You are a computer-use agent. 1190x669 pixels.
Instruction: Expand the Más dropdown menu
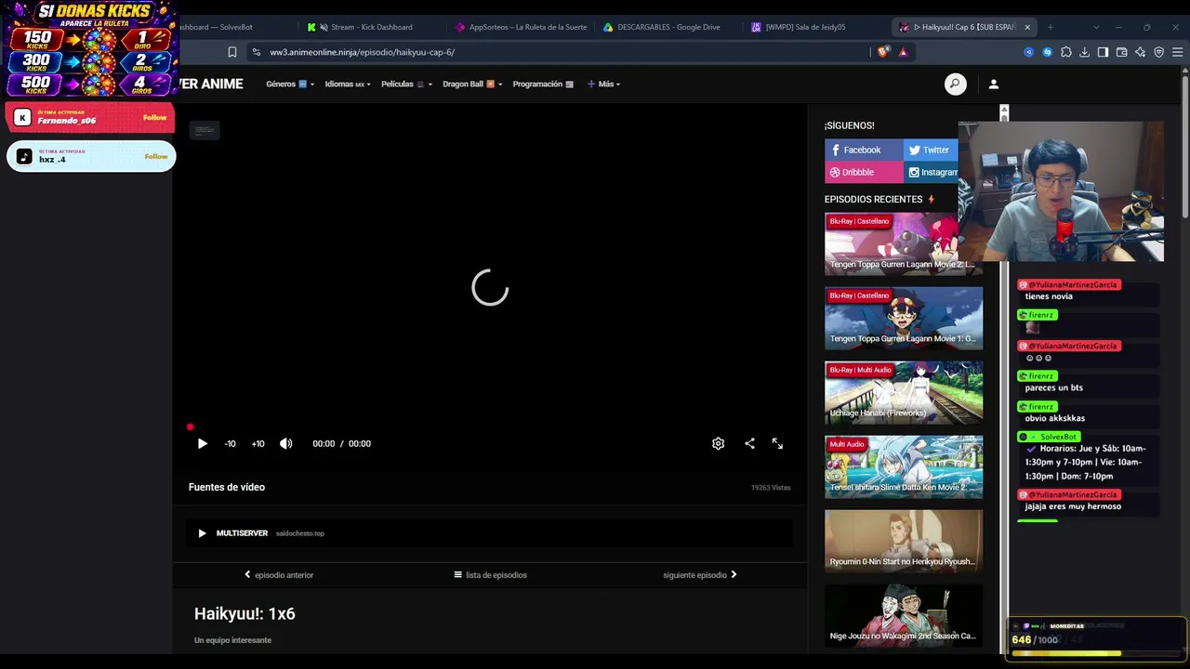coord(603,85)
